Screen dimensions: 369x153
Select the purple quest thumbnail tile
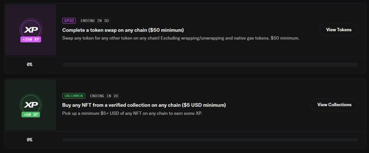[x=31, y=30]
